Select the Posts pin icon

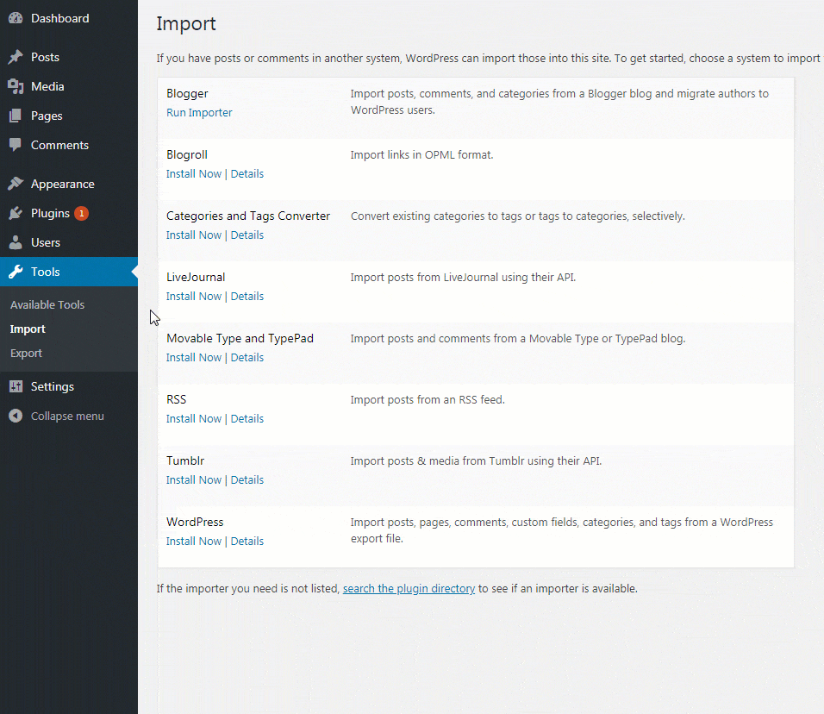tap(15, 57)
